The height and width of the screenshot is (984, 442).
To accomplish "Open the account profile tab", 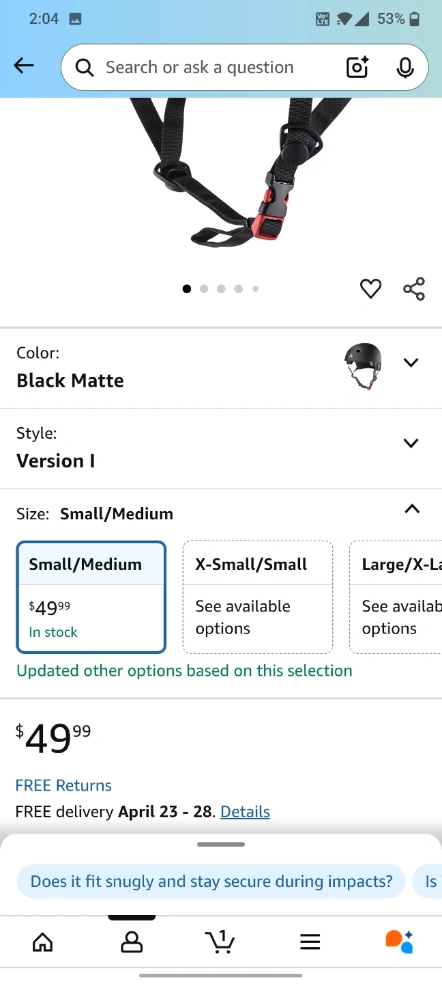I will click(131, 942).
